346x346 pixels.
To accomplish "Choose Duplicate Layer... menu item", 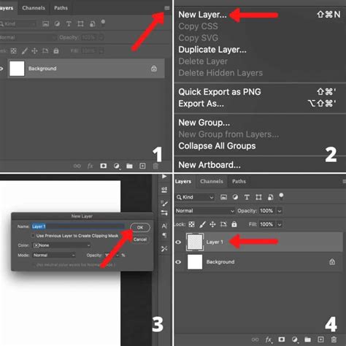I will 212,50.
